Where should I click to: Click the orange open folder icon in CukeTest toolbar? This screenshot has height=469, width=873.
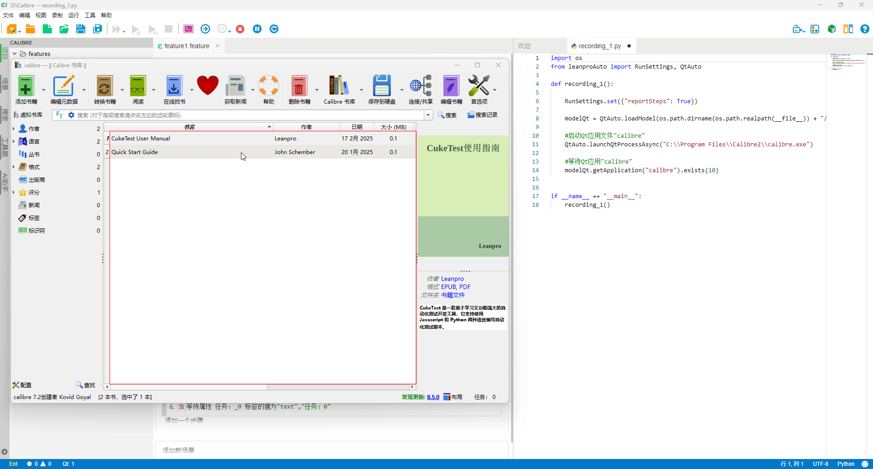(30, 29)
